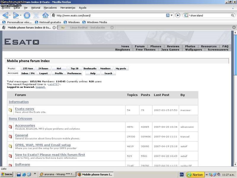Click the New to Esato folder icon
Image resolution: width=237 pixels, height=178 pixels.
10,156
